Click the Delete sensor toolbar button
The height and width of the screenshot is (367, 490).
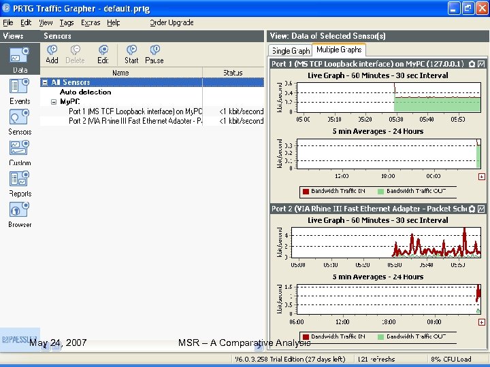(75, 54)
